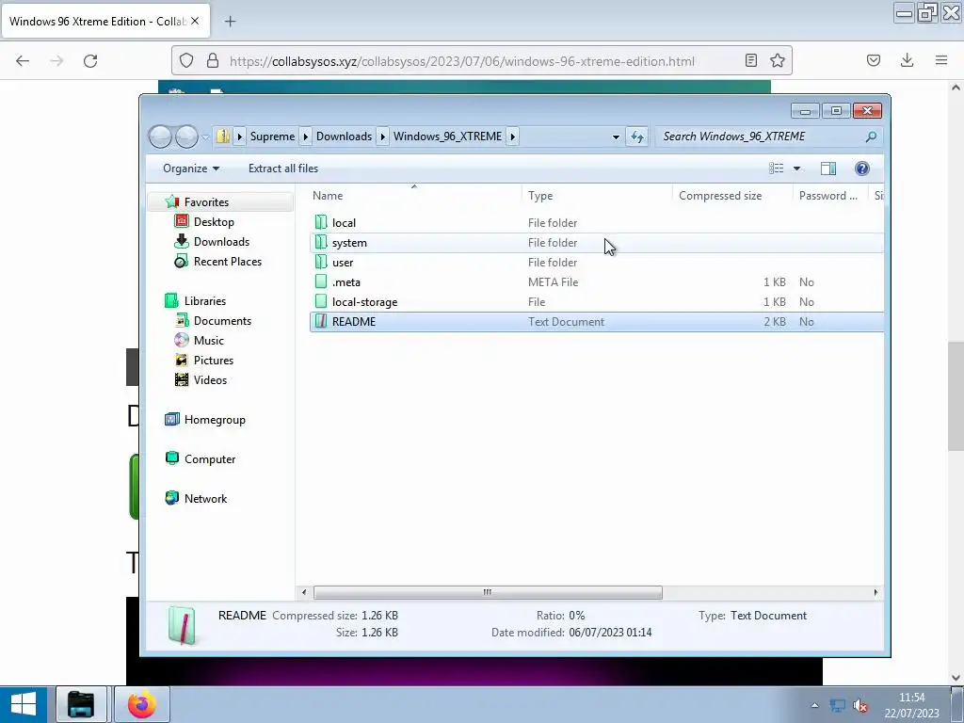Click the Explorer back navigation button
The height and width of the screenshot is (723, 964).
tap(160, 137)
